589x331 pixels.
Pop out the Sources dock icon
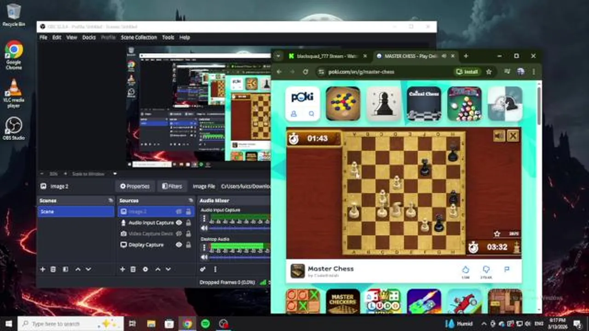191,200
